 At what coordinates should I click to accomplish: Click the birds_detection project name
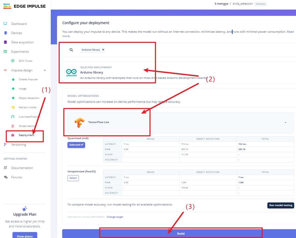243,4
